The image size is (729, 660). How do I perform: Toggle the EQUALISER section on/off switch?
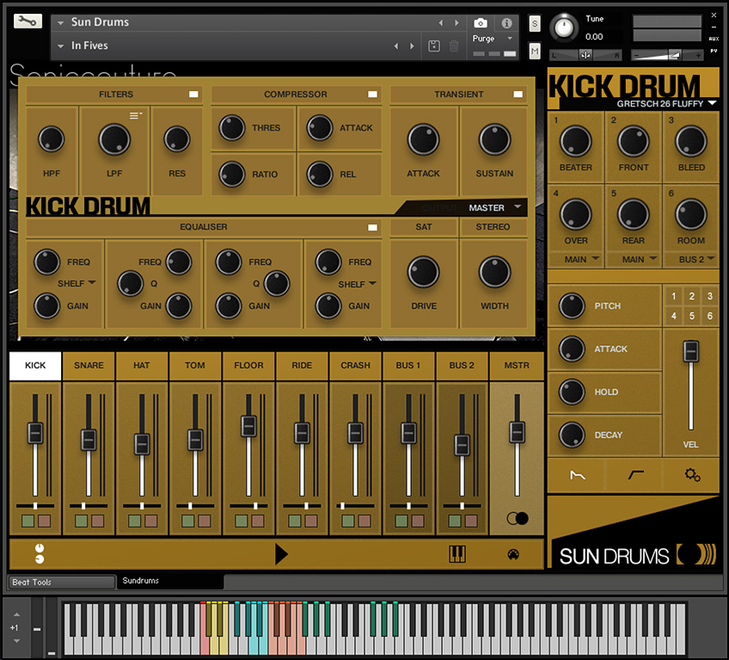point(372,227)
